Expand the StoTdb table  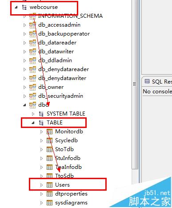(x=42, y=149)
